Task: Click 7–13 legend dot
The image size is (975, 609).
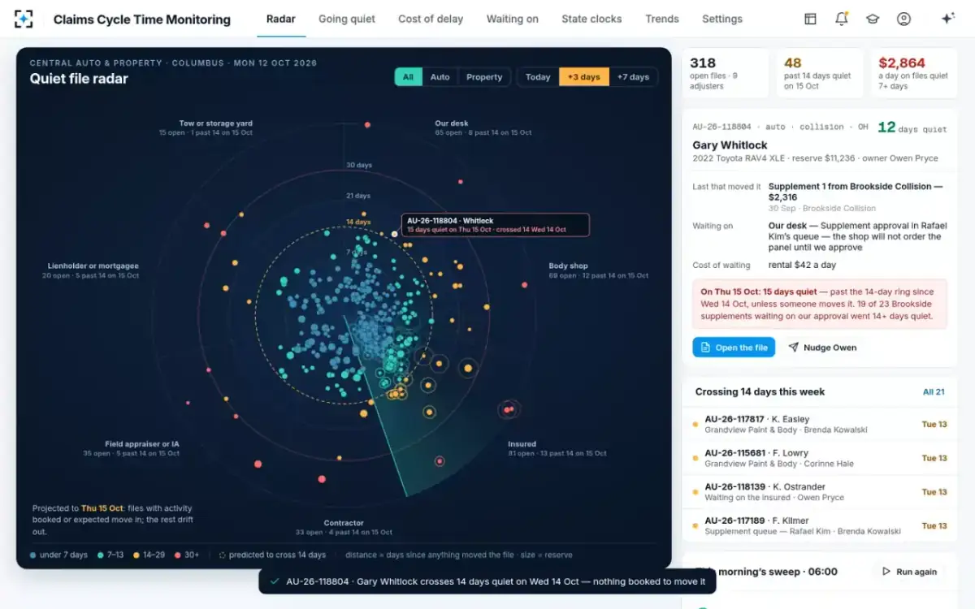Action: pos(100,555)
